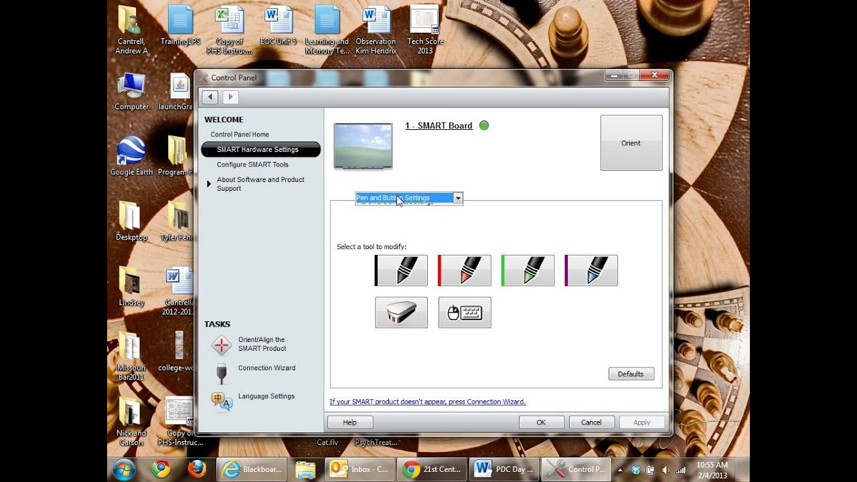Go back with the Control Panel back arrow
Viewport: 857px width, 482px height.
point(210,97)
